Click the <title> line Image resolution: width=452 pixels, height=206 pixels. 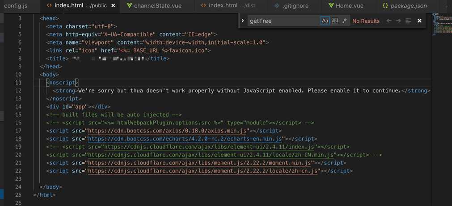click(x=108, y=58)
